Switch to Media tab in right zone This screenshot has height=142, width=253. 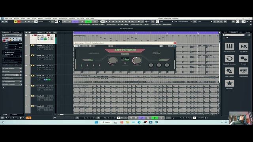(233, 32)
